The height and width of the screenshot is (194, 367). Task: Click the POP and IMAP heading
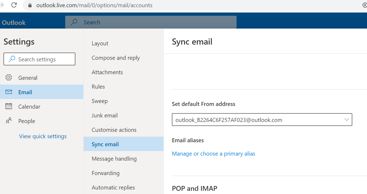coord(195,188)
